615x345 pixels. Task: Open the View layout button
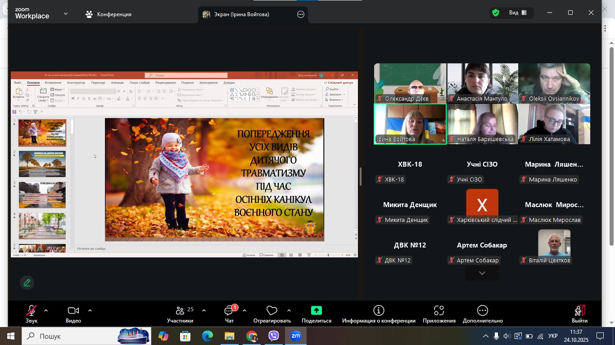[x=518, y=13]
